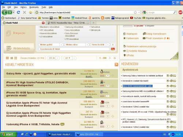
Task: Go to the next results page arrow
Action: (110, 58)
